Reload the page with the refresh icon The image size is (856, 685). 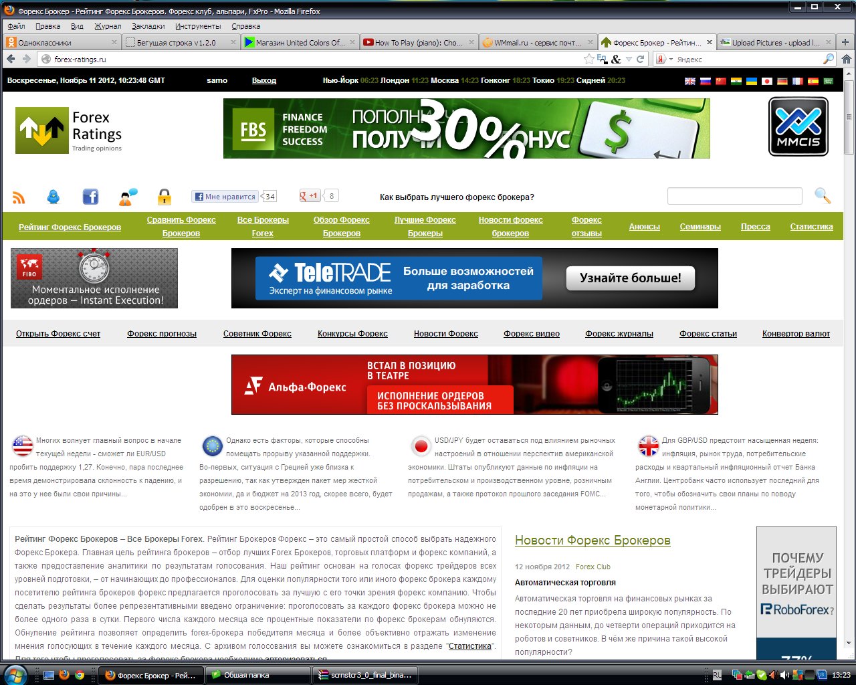click(640, 59)
